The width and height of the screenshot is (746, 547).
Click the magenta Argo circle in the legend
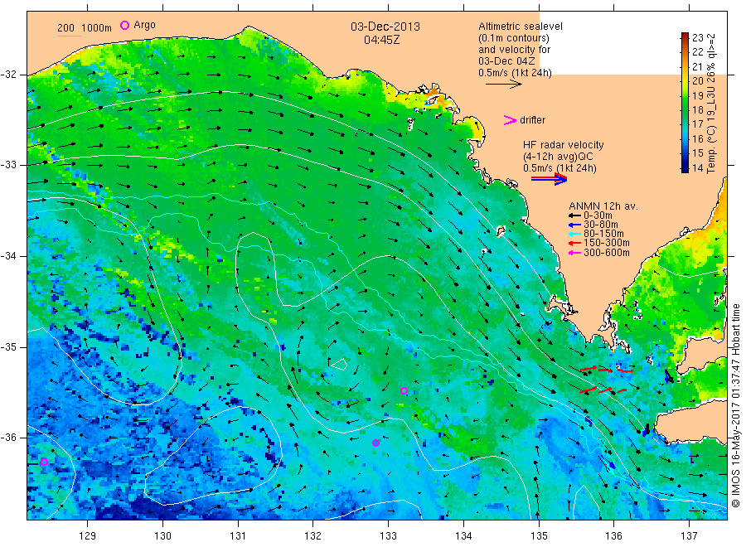pyautogui.click(x=124, y=25)
